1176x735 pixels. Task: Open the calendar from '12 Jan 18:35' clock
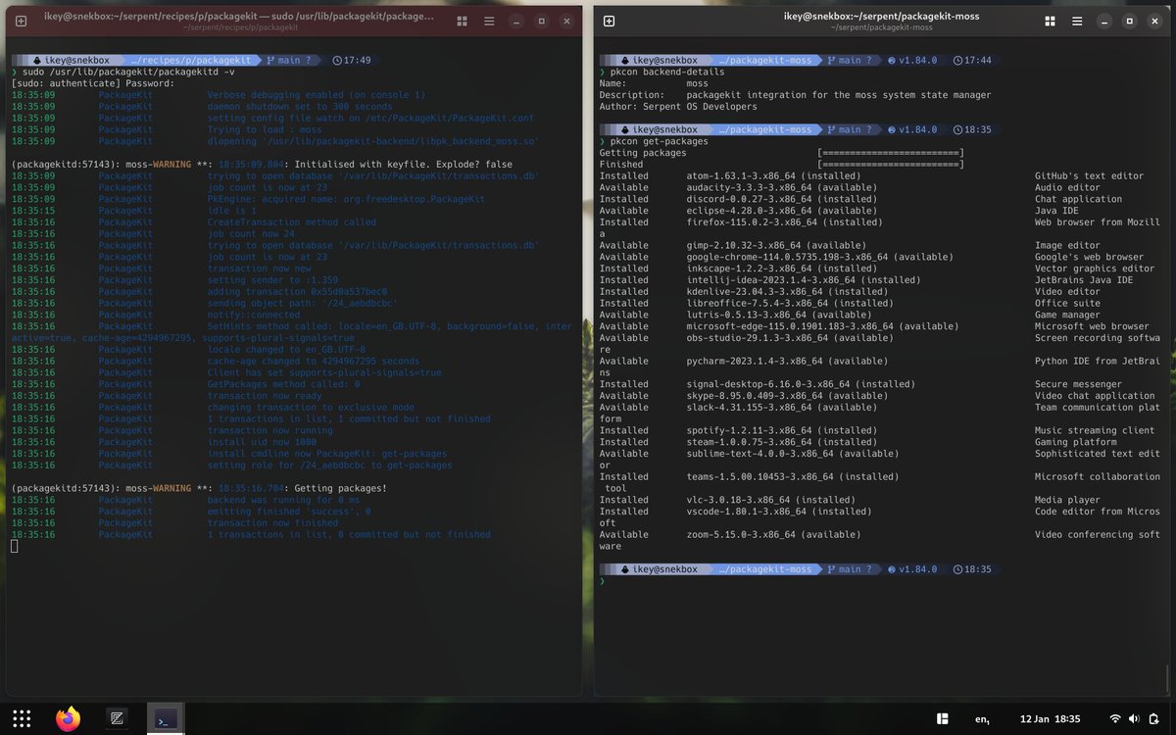[x=1050, y=718]
